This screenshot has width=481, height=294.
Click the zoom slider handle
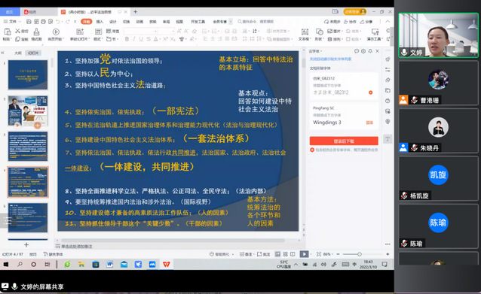coord(359,254)
